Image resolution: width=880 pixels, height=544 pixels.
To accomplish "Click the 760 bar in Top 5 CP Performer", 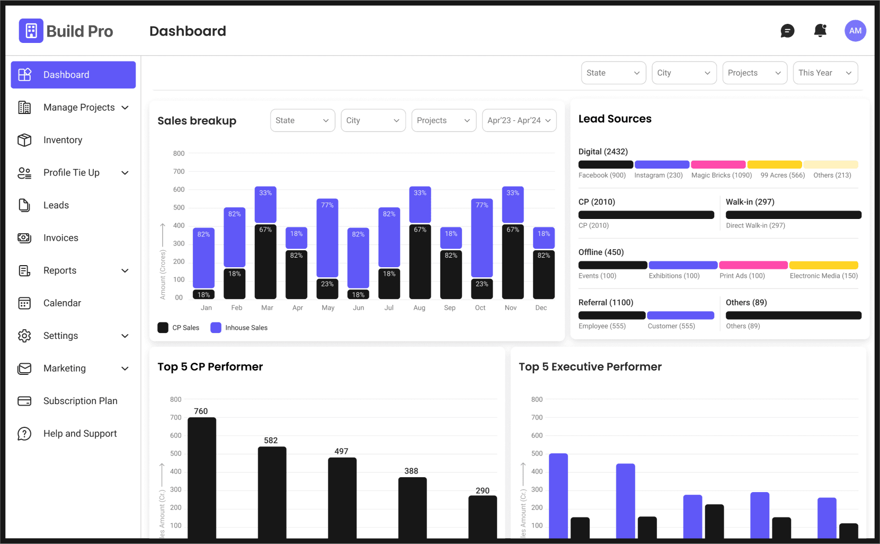I will (202, 478).
